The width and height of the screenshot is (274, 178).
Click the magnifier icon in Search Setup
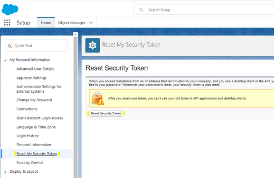[141, 10]
